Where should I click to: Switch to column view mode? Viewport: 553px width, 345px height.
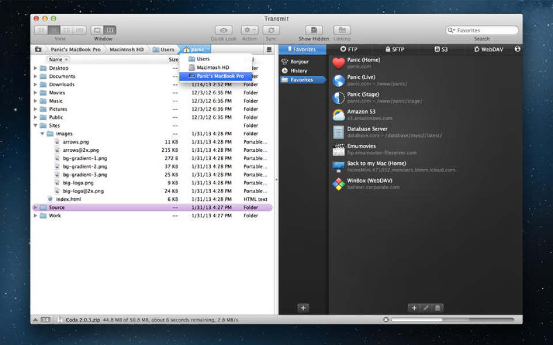(67, 30)
